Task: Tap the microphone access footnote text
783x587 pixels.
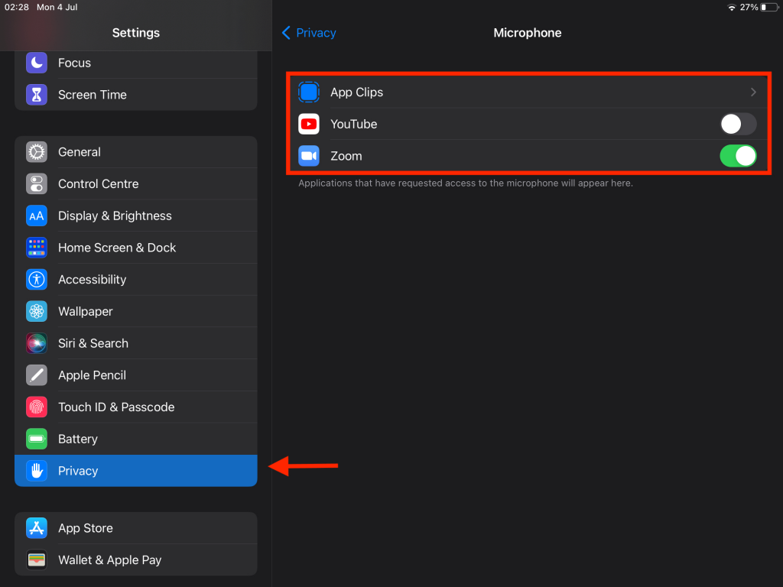Action: click(466, 183)
